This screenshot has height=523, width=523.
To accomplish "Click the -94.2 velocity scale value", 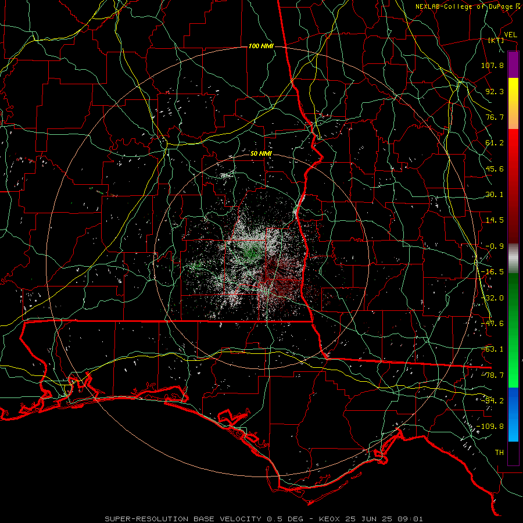I will click(492, 401).
